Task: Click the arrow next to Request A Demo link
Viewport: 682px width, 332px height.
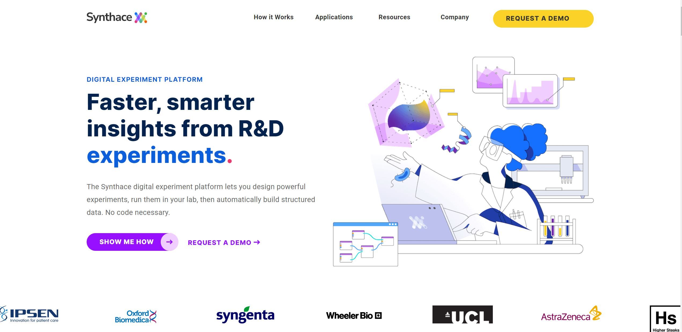Action: point(257,242)
